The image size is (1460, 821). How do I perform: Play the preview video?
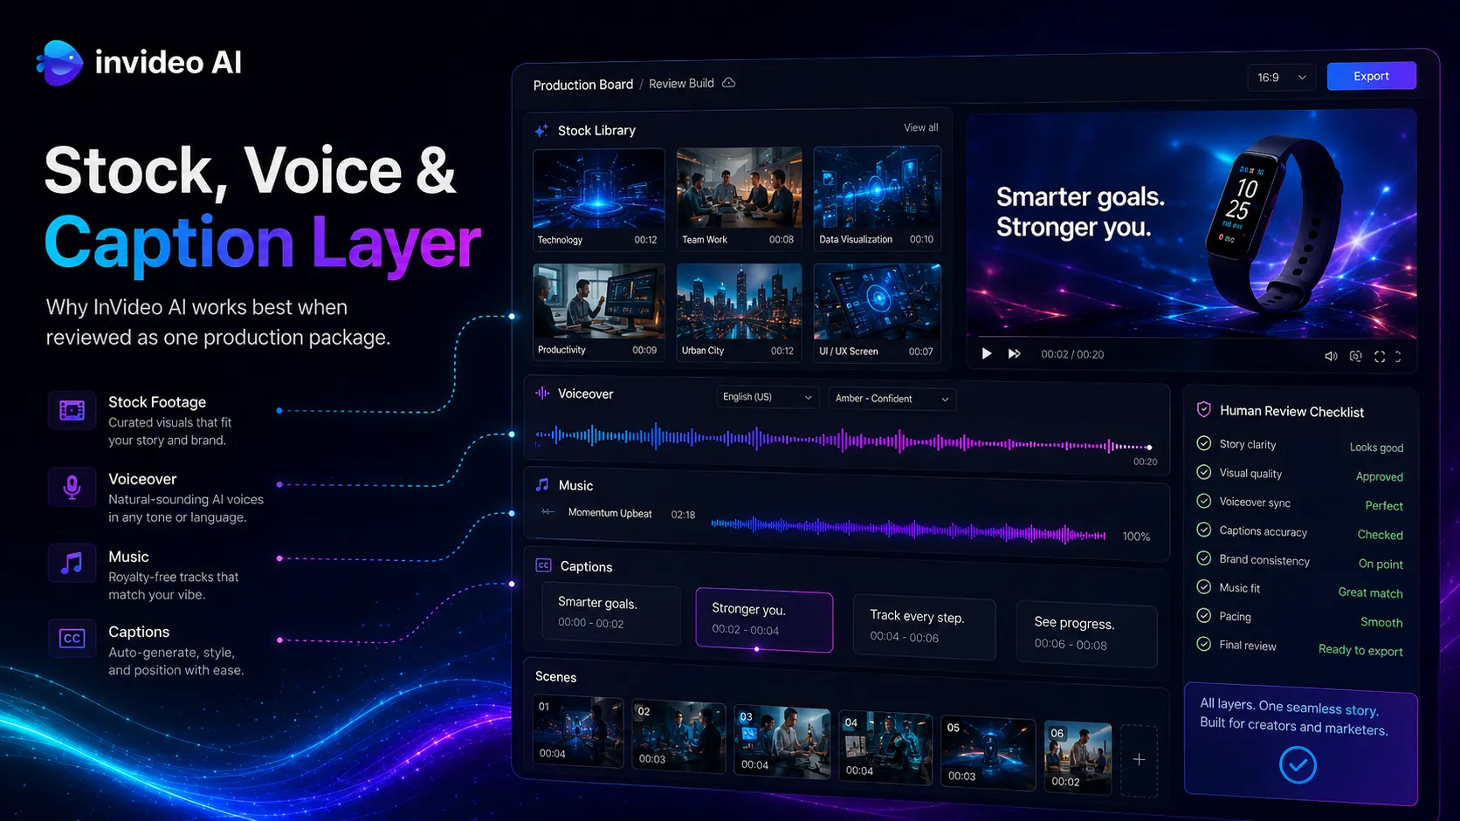pos(987,353)
